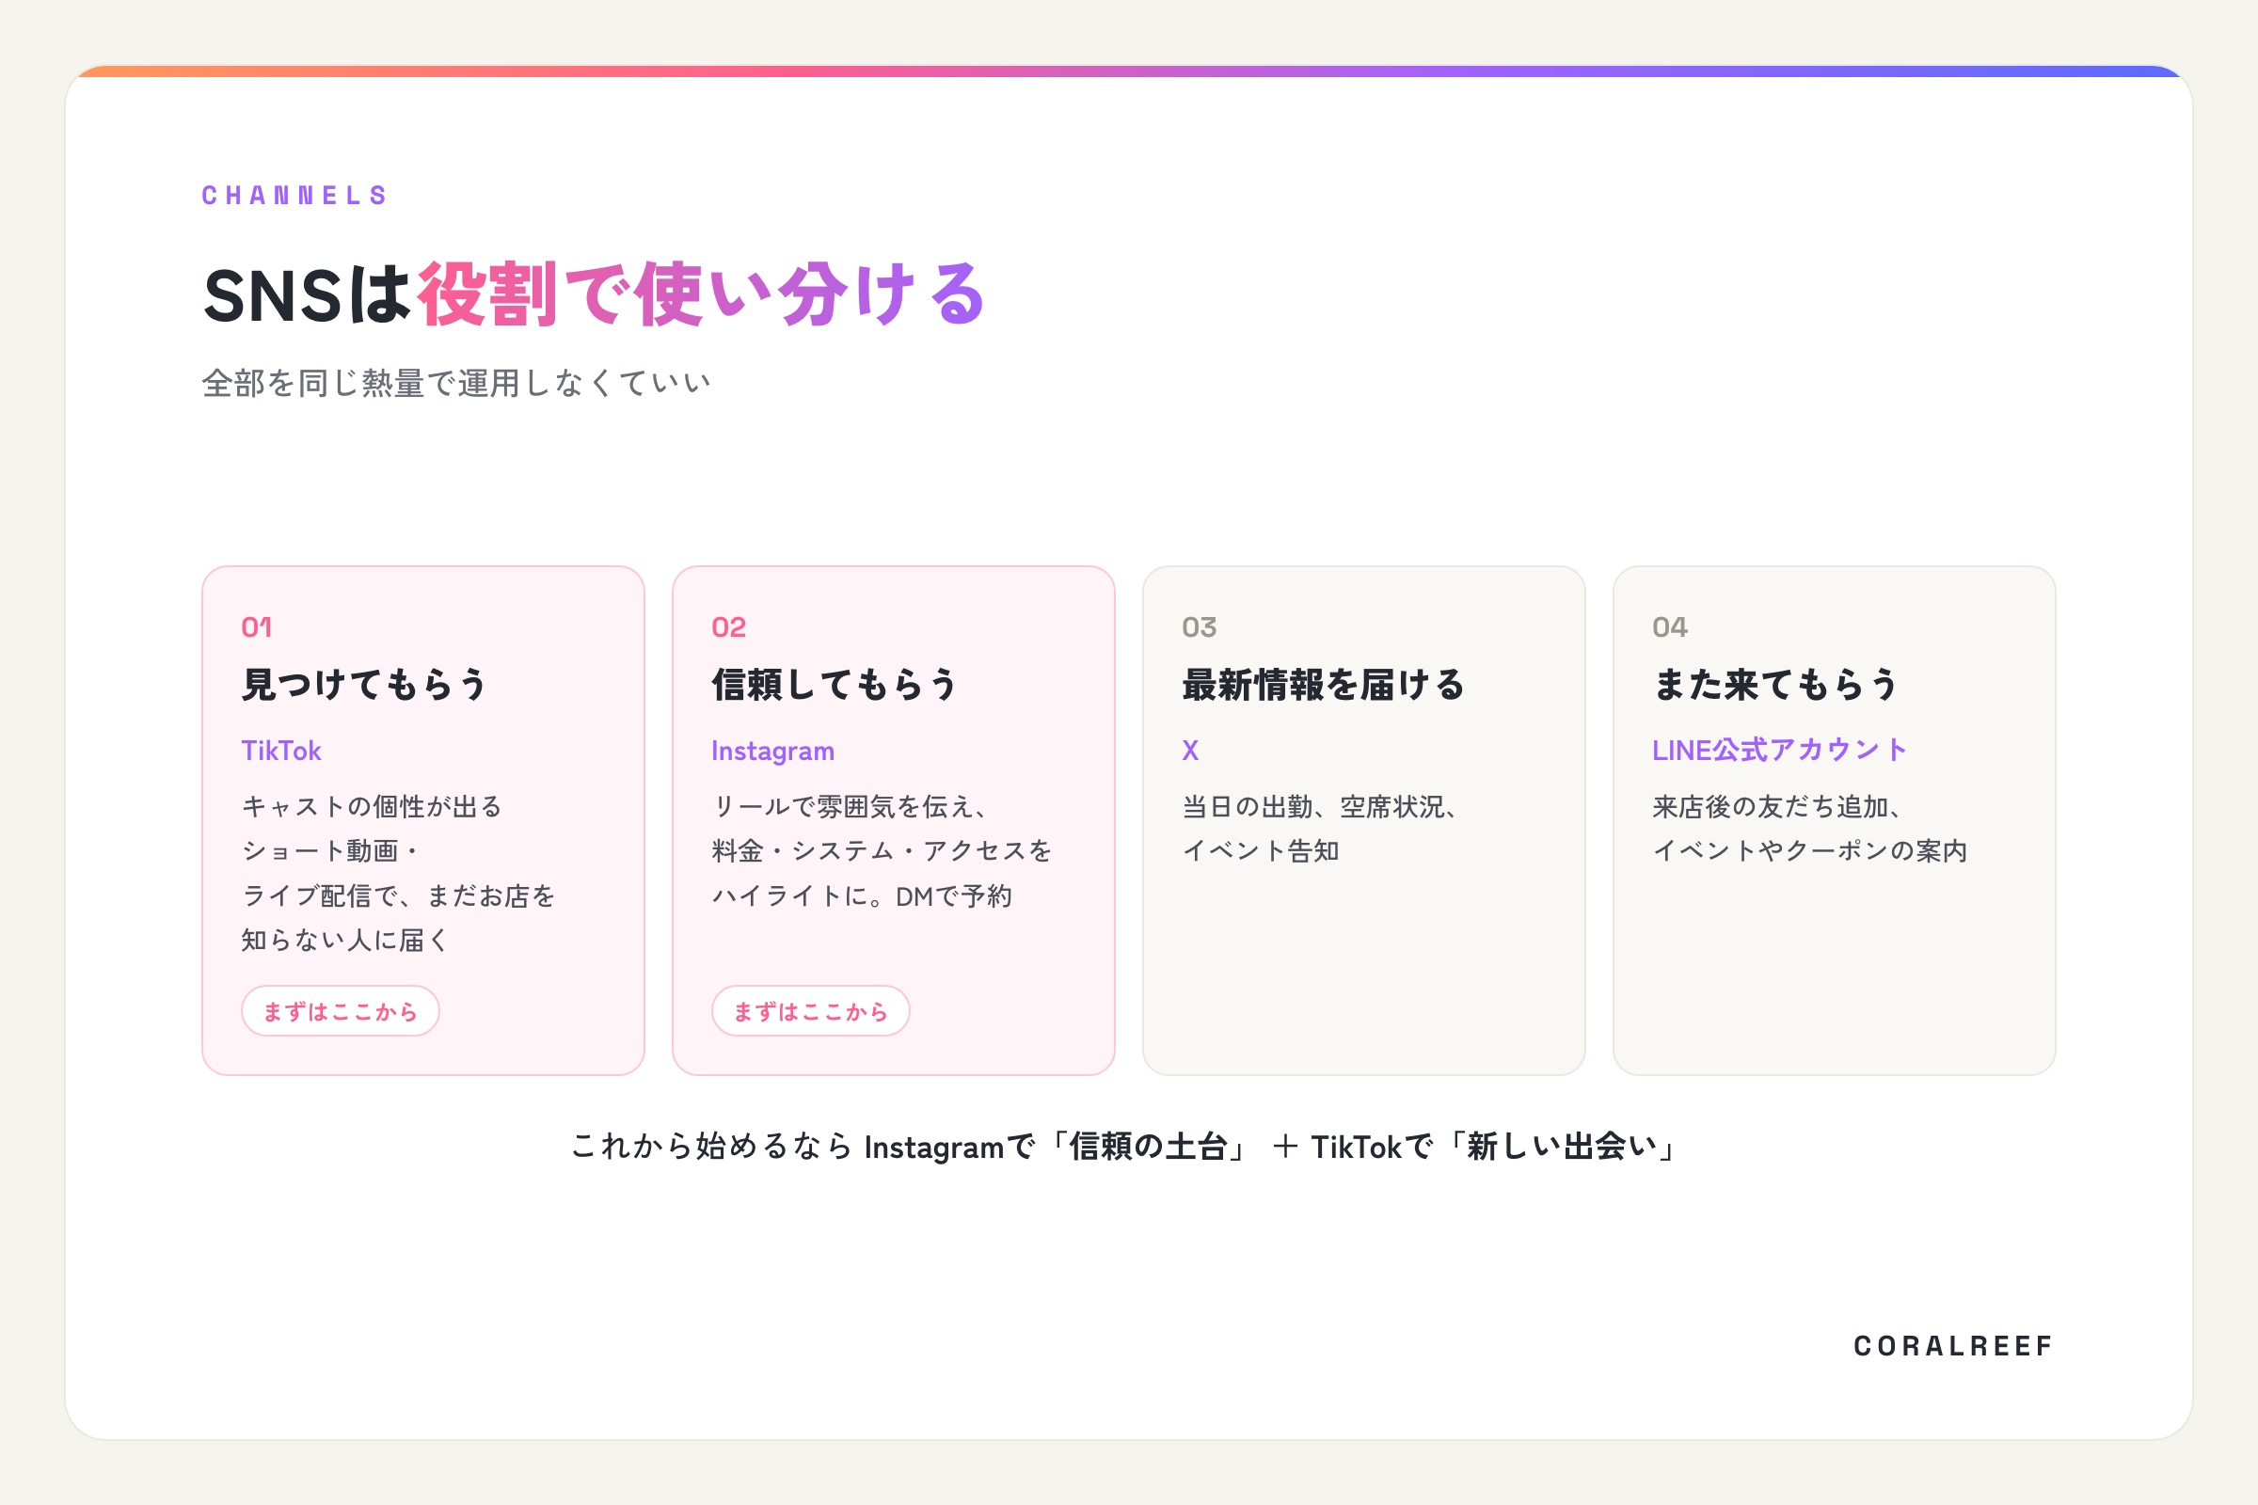Click the card number 03
Image resolution: width=2258 pixels, height=1505 pixels.
pos(1199,626)
